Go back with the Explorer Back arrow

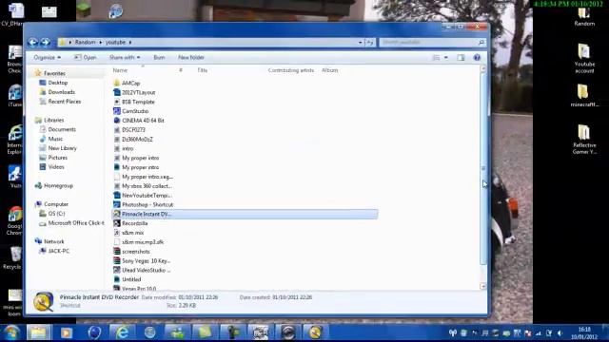[x=33, y=42]
